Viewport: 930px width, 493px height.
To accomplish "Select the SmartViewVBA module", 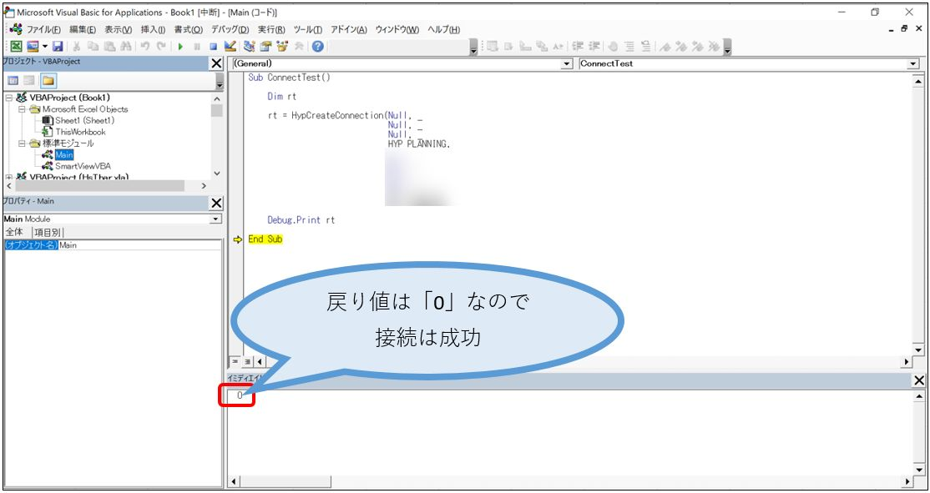I will [82, 166].
